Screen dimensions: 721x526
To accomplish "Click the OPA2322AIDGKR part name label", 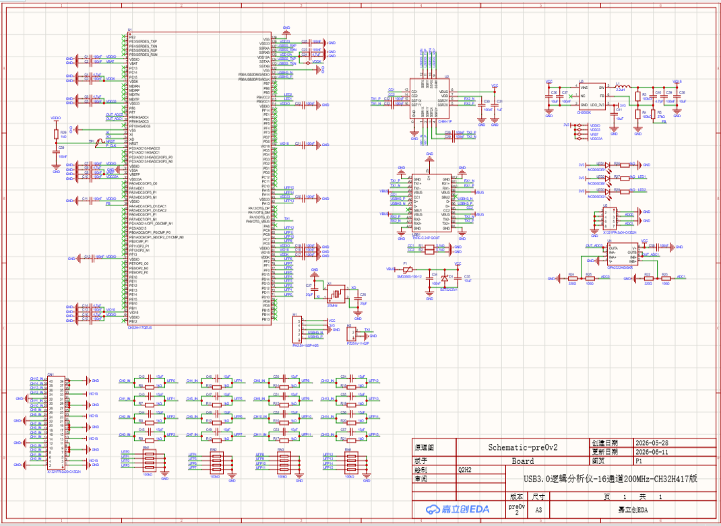I will pos(620,267).
